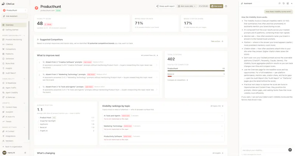Focus the Ask about your visibility input
The height and width of the screenshot is (156, 295).
tap(264, 150)
